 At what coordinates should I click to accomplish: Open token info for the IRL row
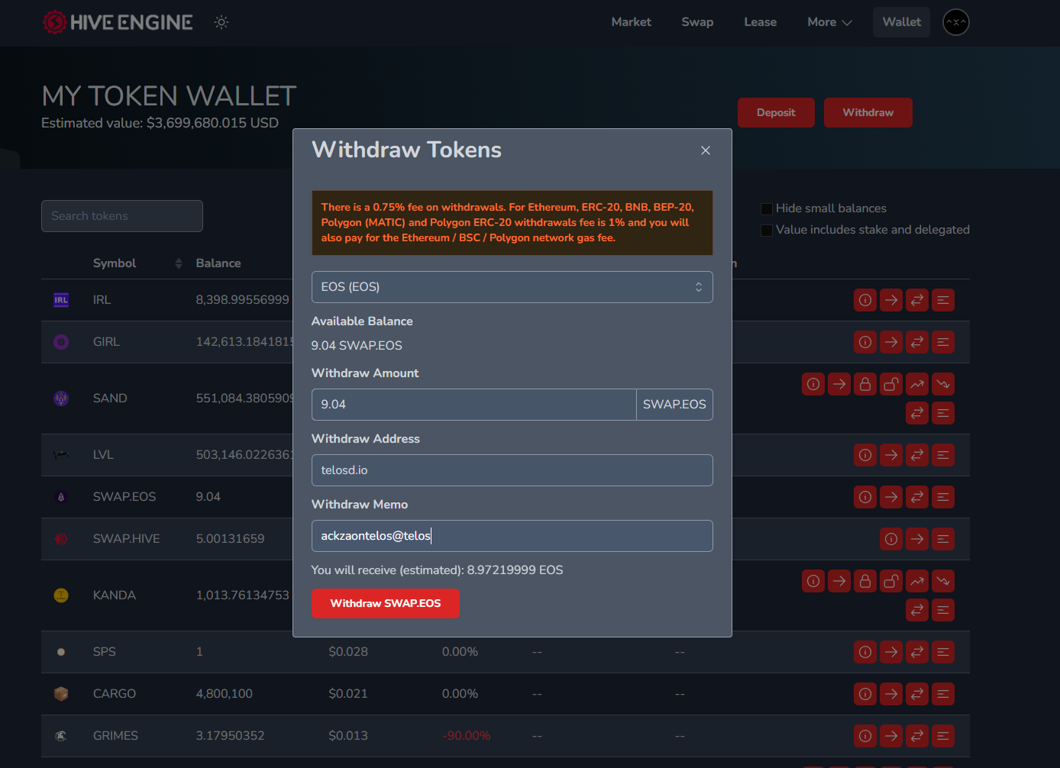tap(865, 300)
